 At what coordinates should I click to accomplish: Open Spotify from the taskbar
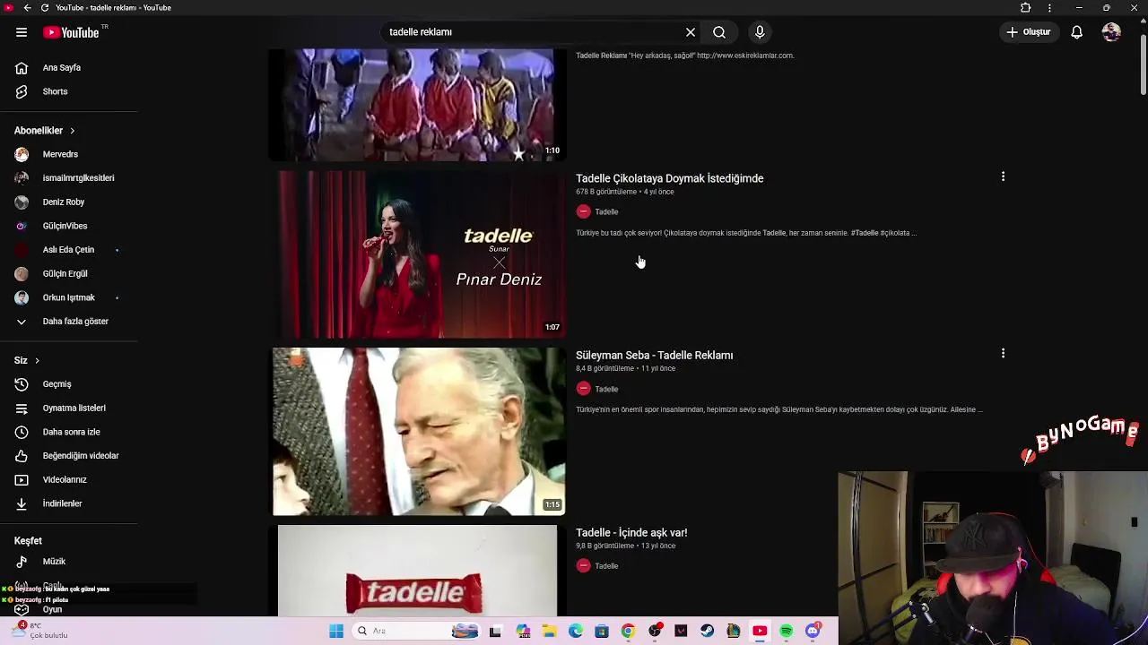pos(787,631)
